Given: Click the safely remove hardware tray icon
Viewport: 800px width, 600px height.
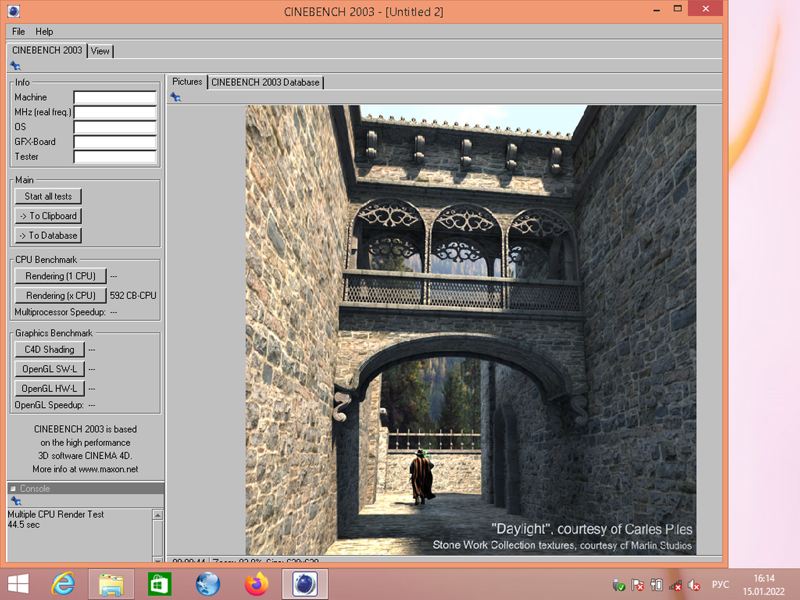Looking at the screenshot, I should point(618,585).
